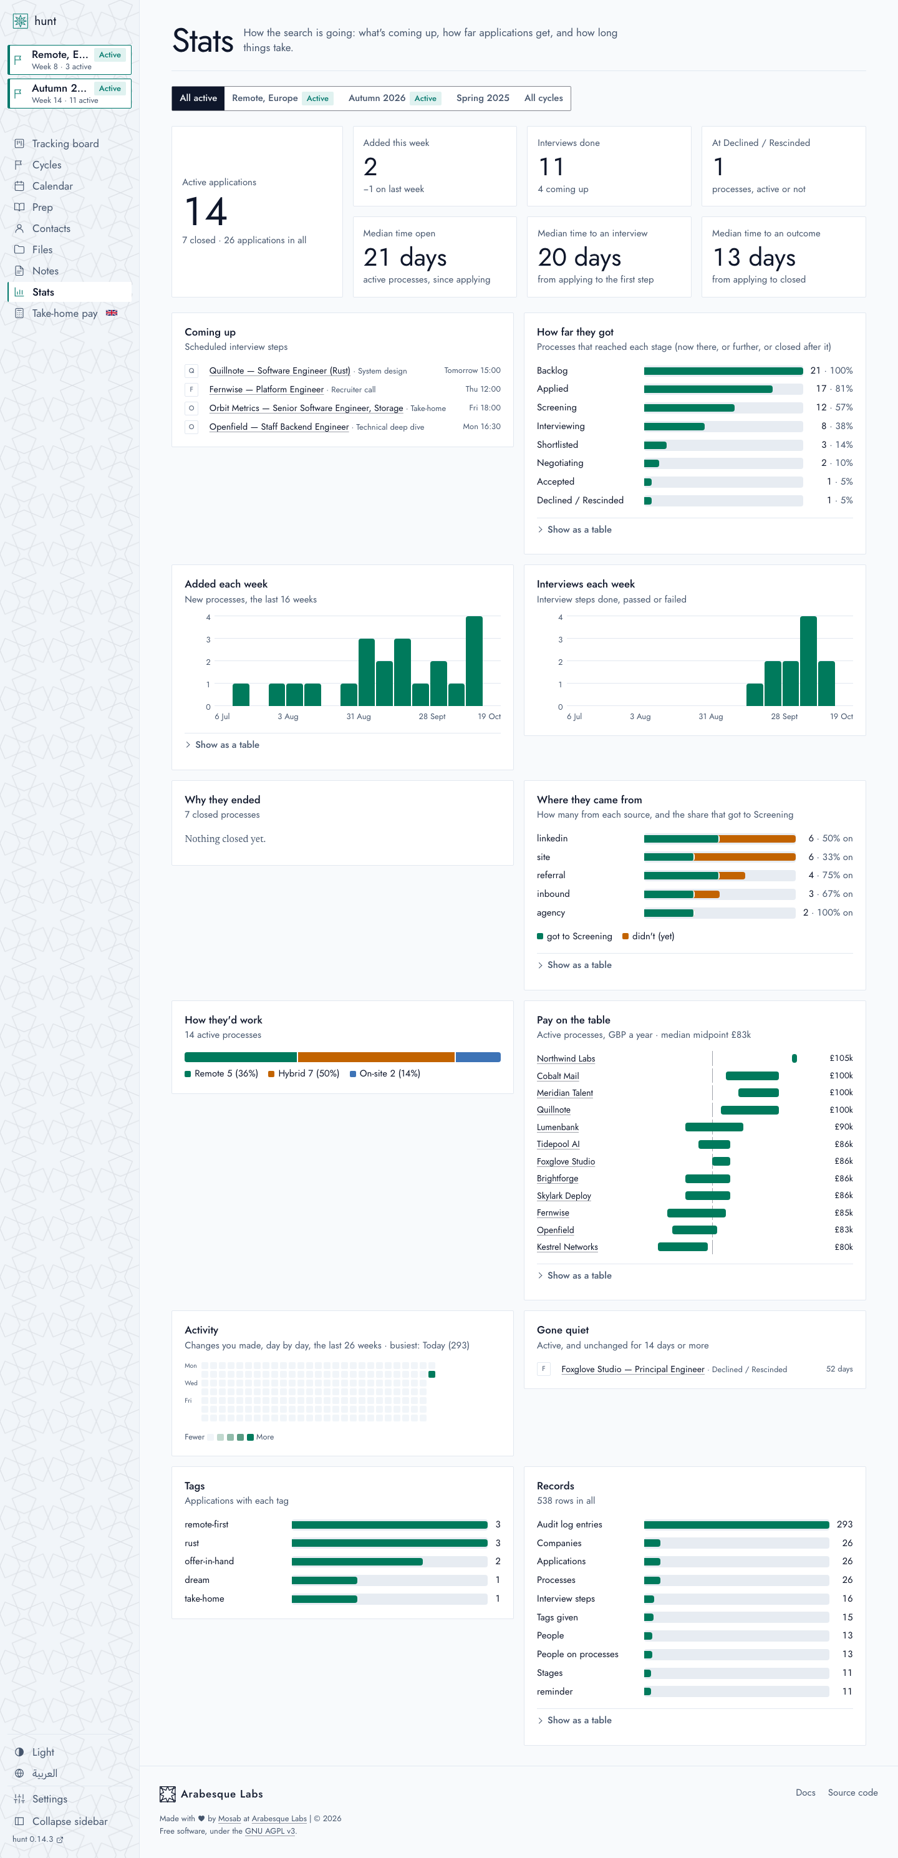Click the Remote, Europe cycle flag icon

pyautogui.click(x=18, y=60)
